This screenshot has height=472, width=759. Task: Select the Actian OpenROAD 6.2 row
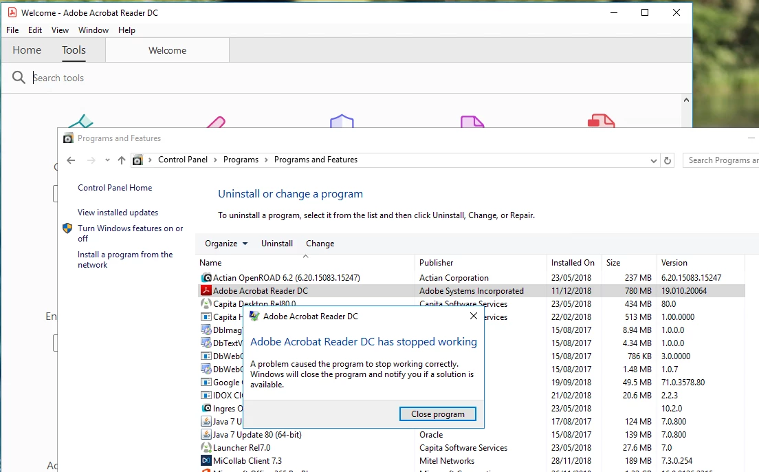pos(472,278)
